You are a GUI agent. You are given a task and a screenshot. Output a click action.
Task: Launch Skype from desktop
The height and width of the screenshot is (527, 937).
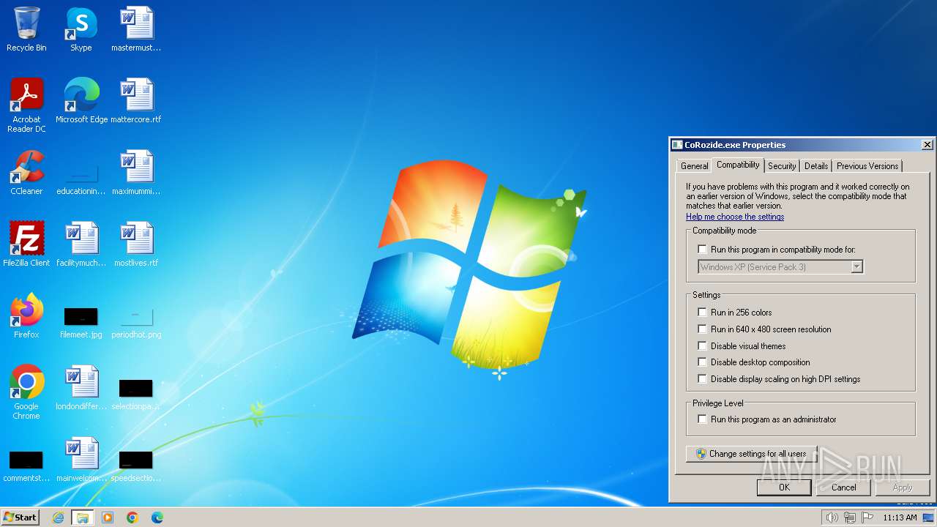[x=81, y=29]
